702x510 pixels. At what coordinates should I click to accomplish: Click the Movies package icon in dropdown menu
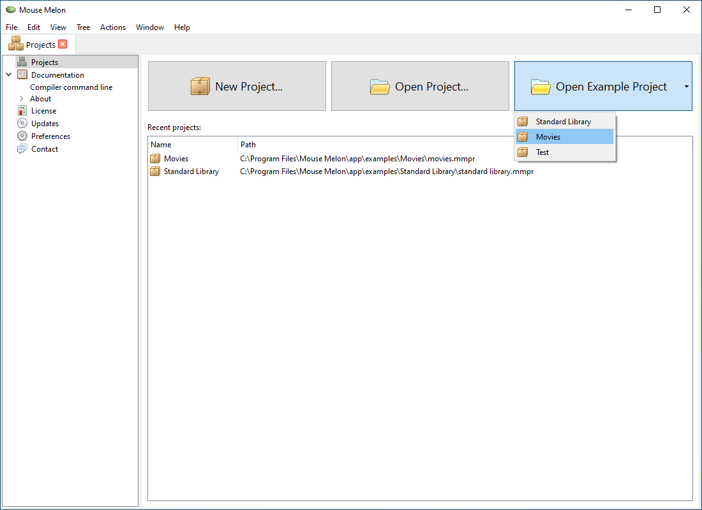[x=523, y=137]
